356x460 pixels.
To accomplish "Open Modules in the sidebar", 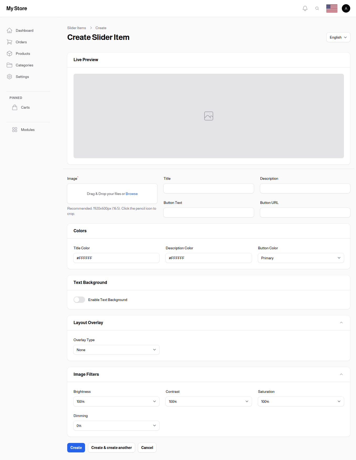I will pyautogui.click(x=28, y=130).
